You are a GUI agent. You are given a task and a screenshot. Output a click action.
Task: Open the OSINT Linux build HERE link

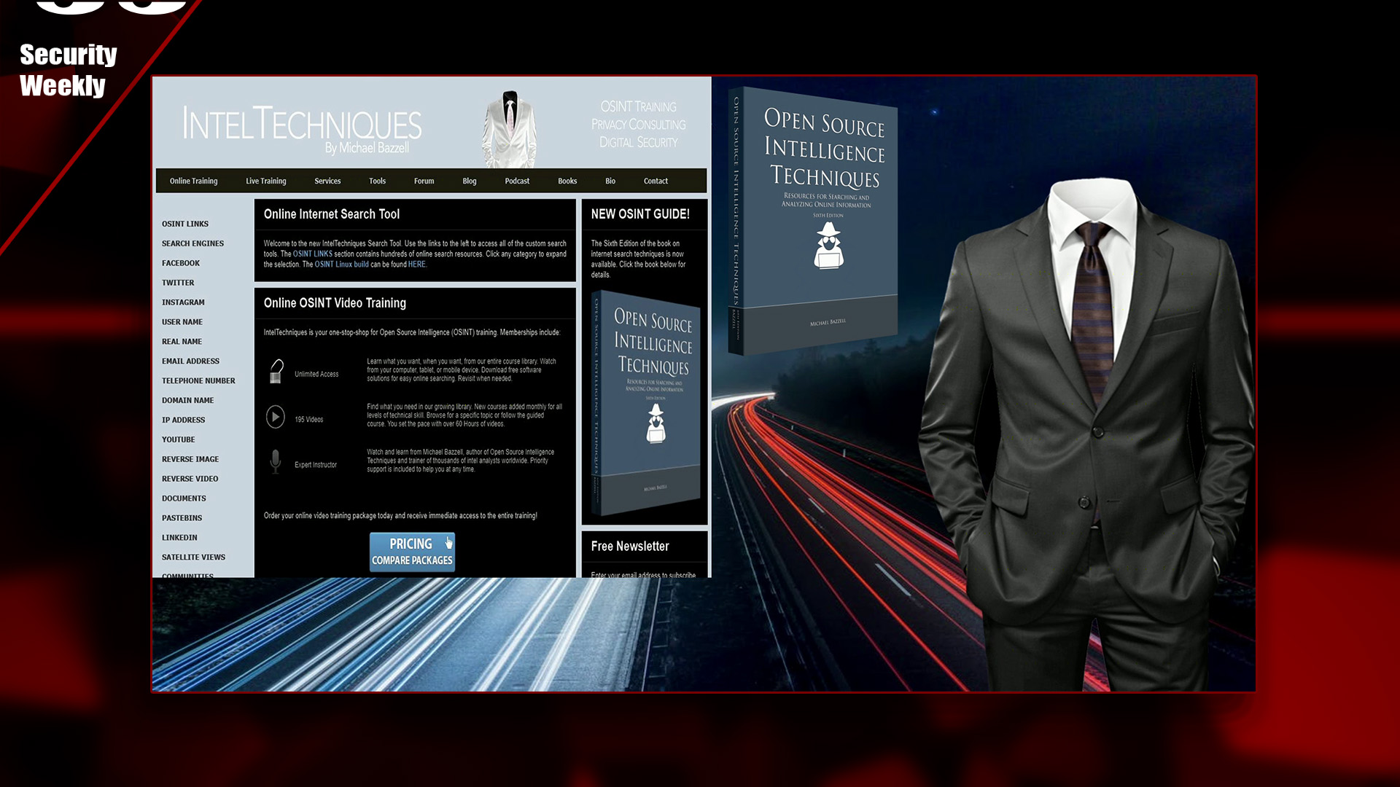pos(416,265)
